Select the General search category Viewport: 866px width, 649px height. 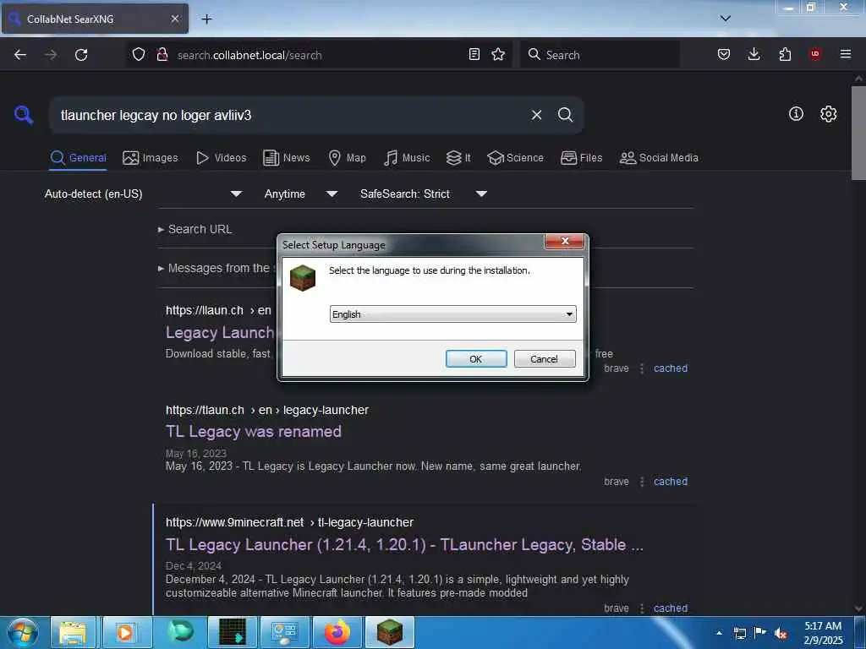(78, 158)
